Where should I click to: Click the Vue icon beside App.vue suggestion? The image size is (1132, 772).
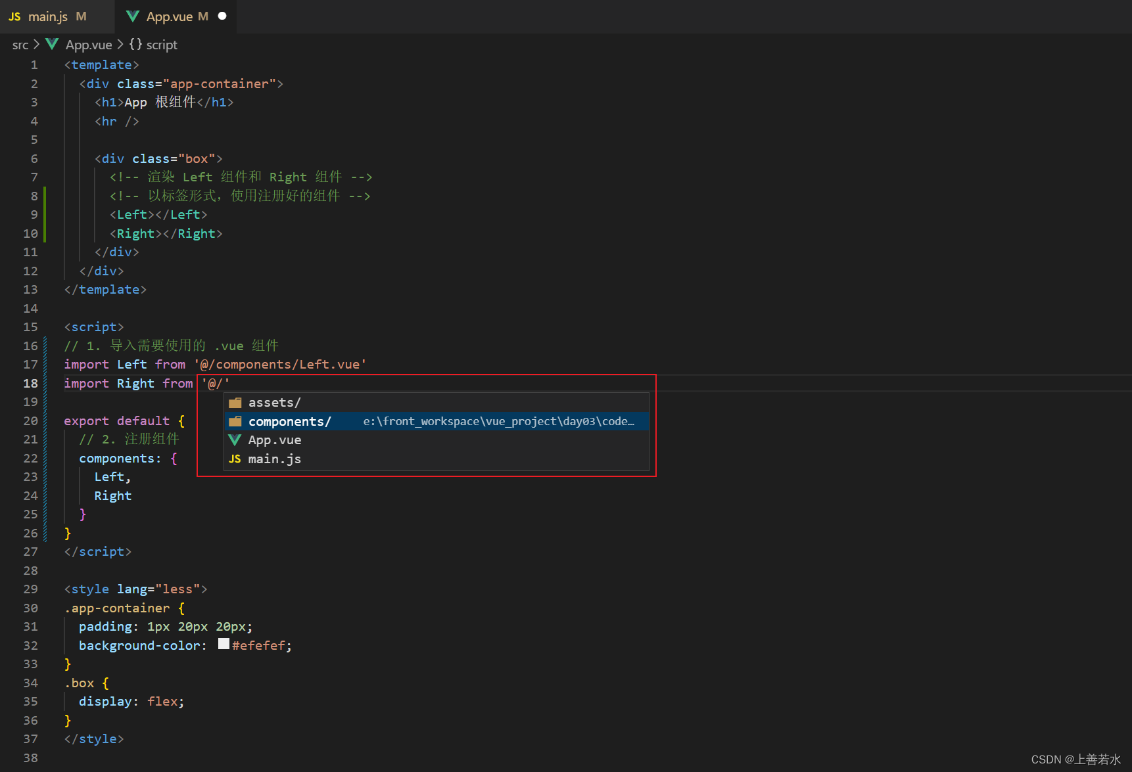235,440
